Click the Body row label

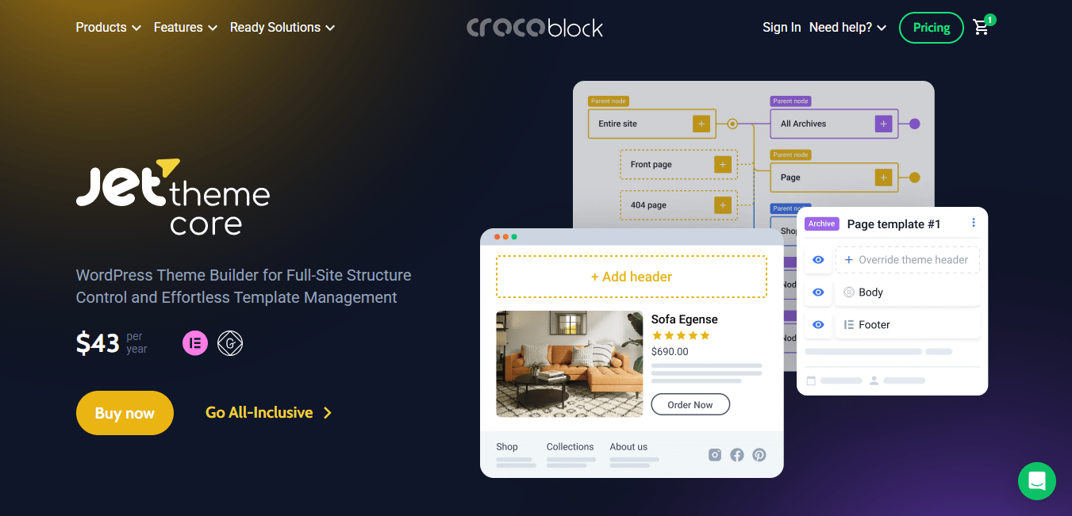pyautogui.click(x=870, y=292)
